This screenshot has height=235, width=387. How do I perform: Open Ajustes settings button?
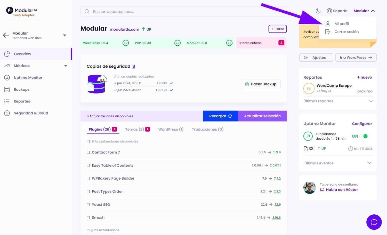click(x=316, y=57)
